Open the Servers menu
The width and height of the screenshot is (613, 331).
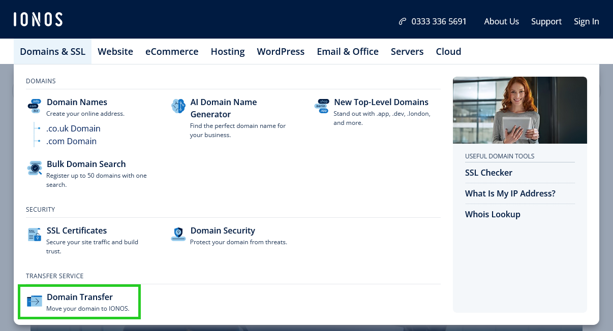pyautogui.click(x=407, y=51)
